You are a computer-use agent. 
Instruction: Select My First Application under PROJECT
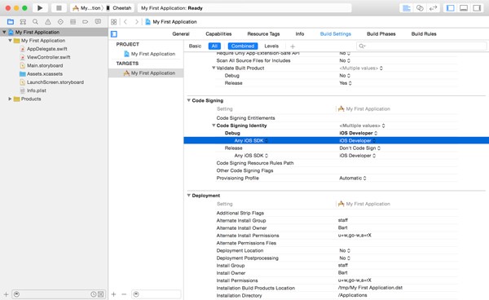point(153,54)
